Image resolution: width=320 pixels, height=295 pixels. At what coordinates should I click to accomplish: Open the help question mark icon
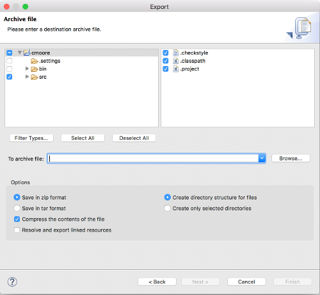click(x=12, y=282)
